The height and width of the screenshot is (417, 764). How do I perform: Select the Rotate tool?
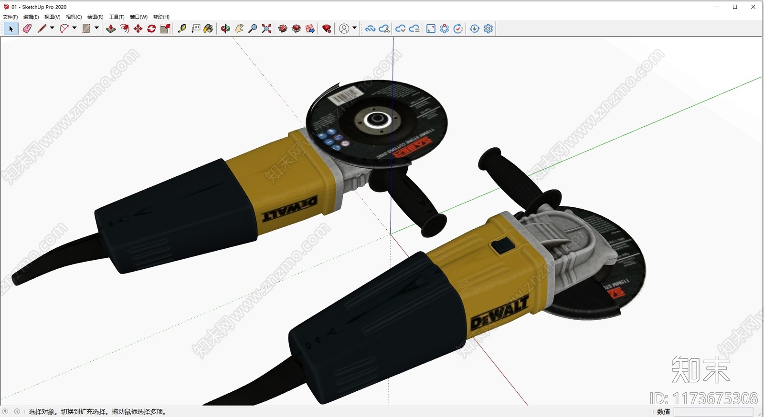click(151, 29)
